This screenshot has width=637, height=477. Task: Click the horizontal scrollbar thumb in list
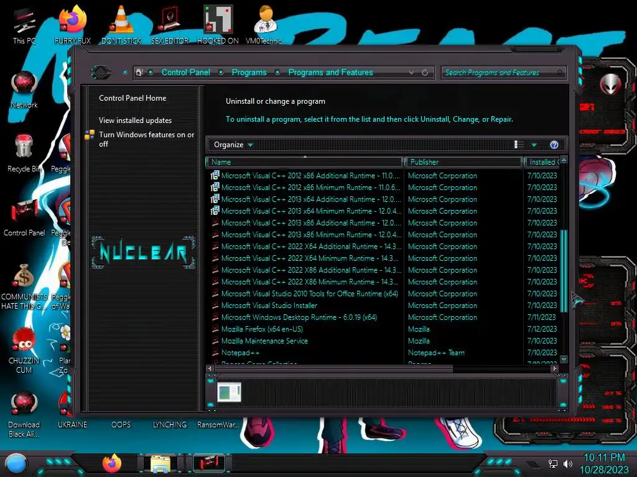(333, 369)
